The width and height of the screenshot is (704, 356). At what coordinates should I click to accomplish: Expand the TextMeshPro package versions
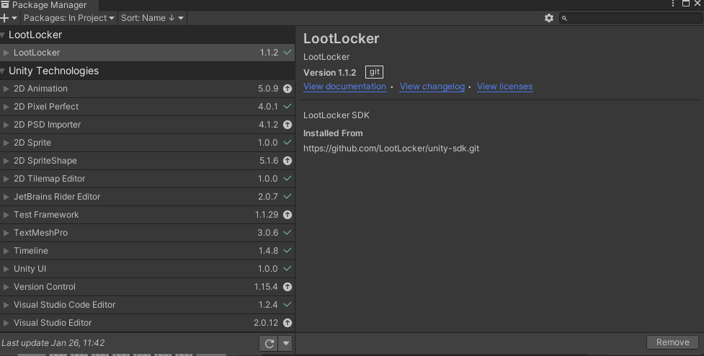pos(6,233)
